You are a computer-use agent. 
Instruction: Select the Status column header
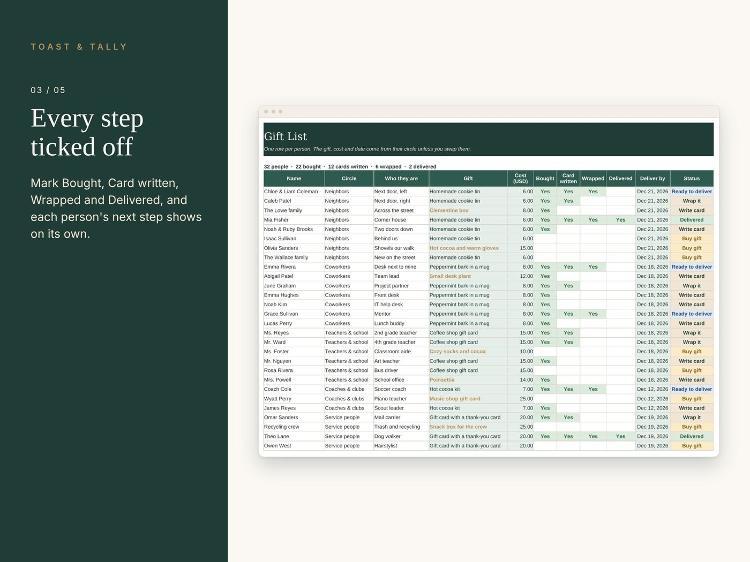click(692, 178)
